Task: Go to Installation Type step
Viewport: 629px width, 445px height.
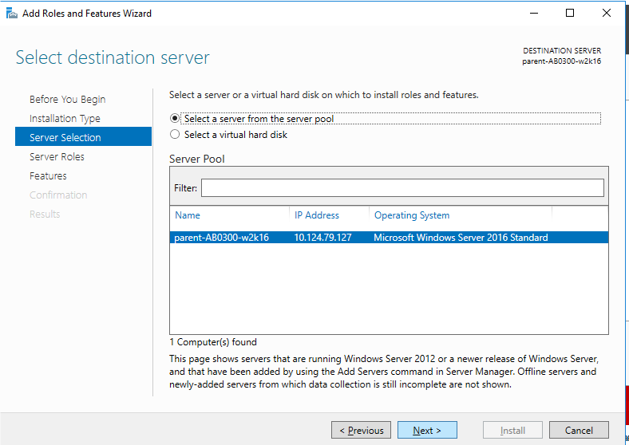Action: tap(65, 119)
